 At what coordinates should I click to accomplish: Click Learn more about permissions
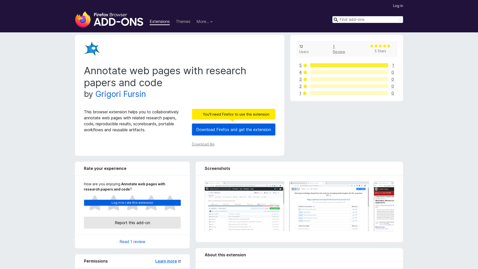[166, 261]
